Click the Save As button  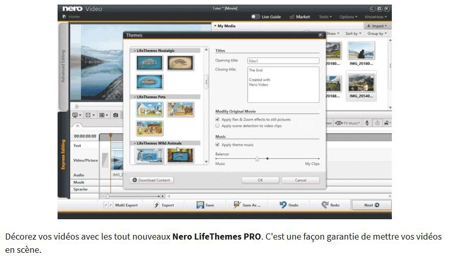247,205
